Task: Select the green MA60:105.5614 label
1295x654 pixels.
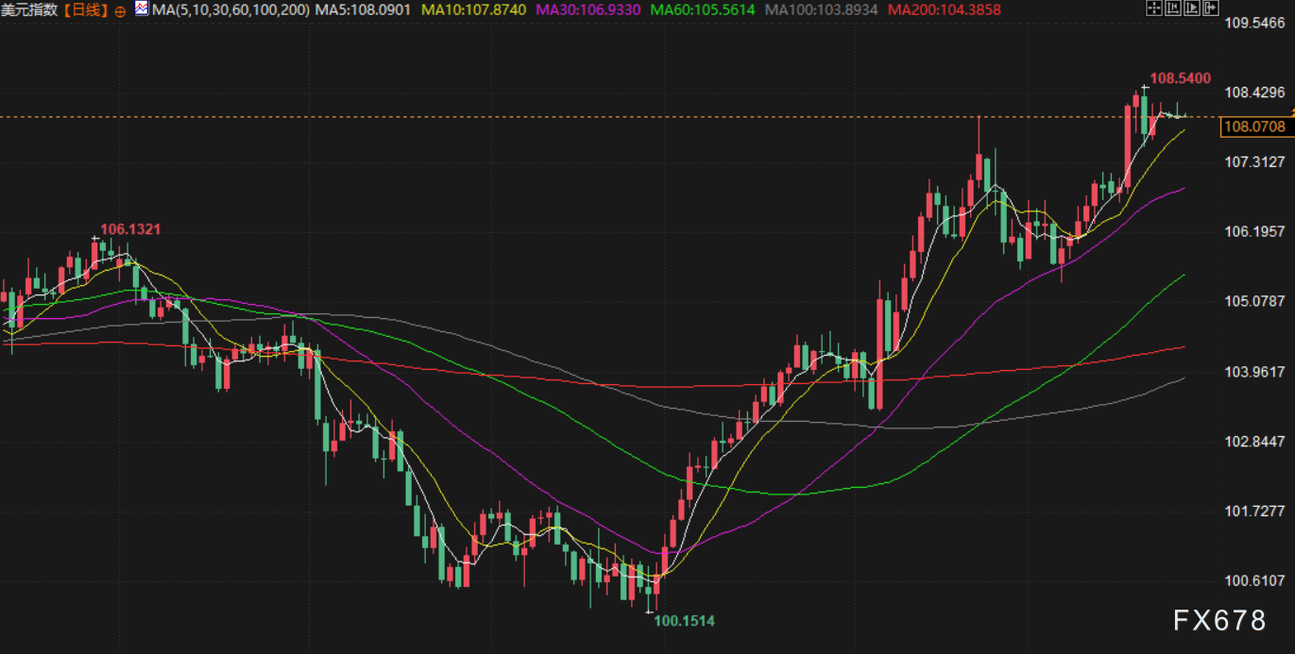Action: 704,10
